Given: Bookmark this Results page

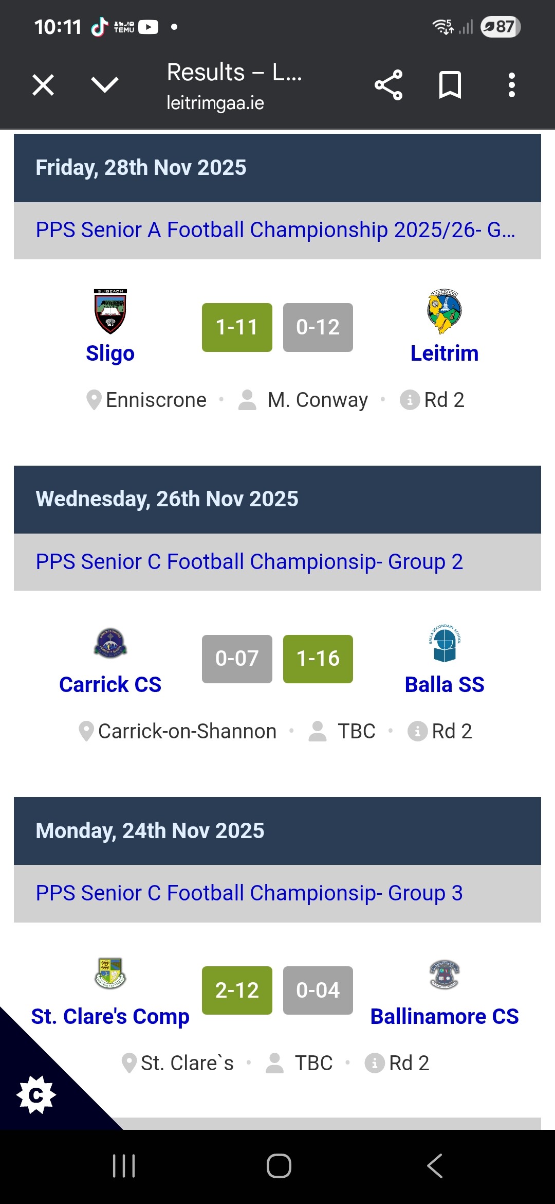Looking at the screenshot, I should point(450,85).
